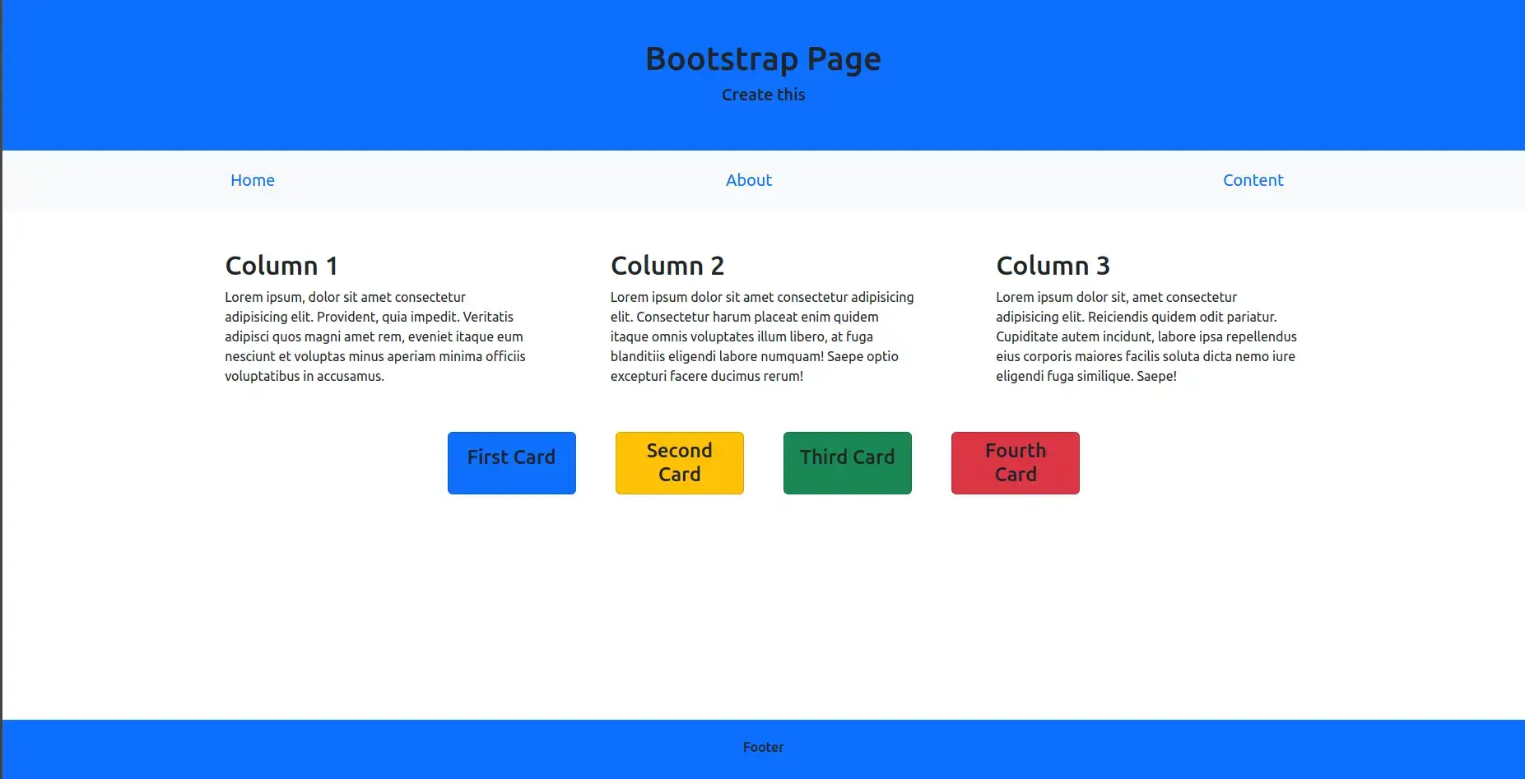
Task: Click the yellow Second Card
Action: coord(679,462)
